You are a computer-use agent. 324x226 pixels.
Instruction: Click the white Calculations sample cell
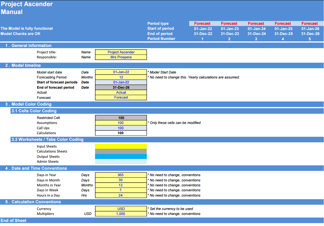(x=121, y=133)
